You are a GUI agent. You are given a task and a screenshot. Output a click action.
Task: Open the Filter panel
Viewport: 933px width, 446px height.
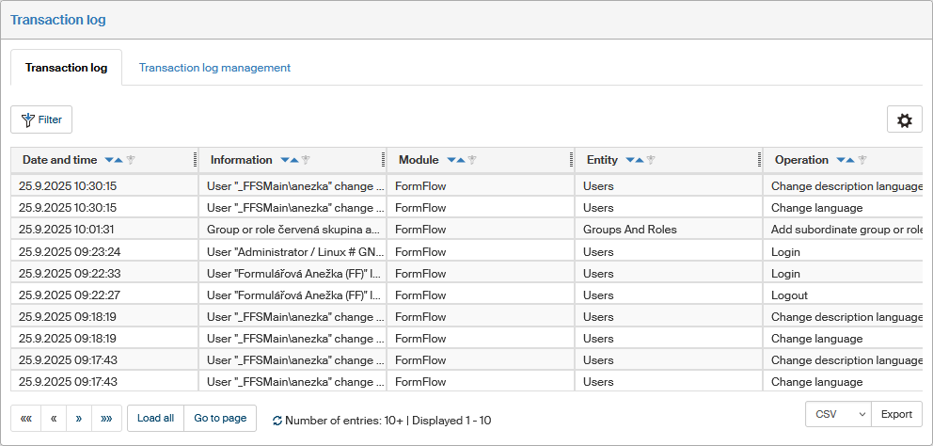(x=41, y=119)
